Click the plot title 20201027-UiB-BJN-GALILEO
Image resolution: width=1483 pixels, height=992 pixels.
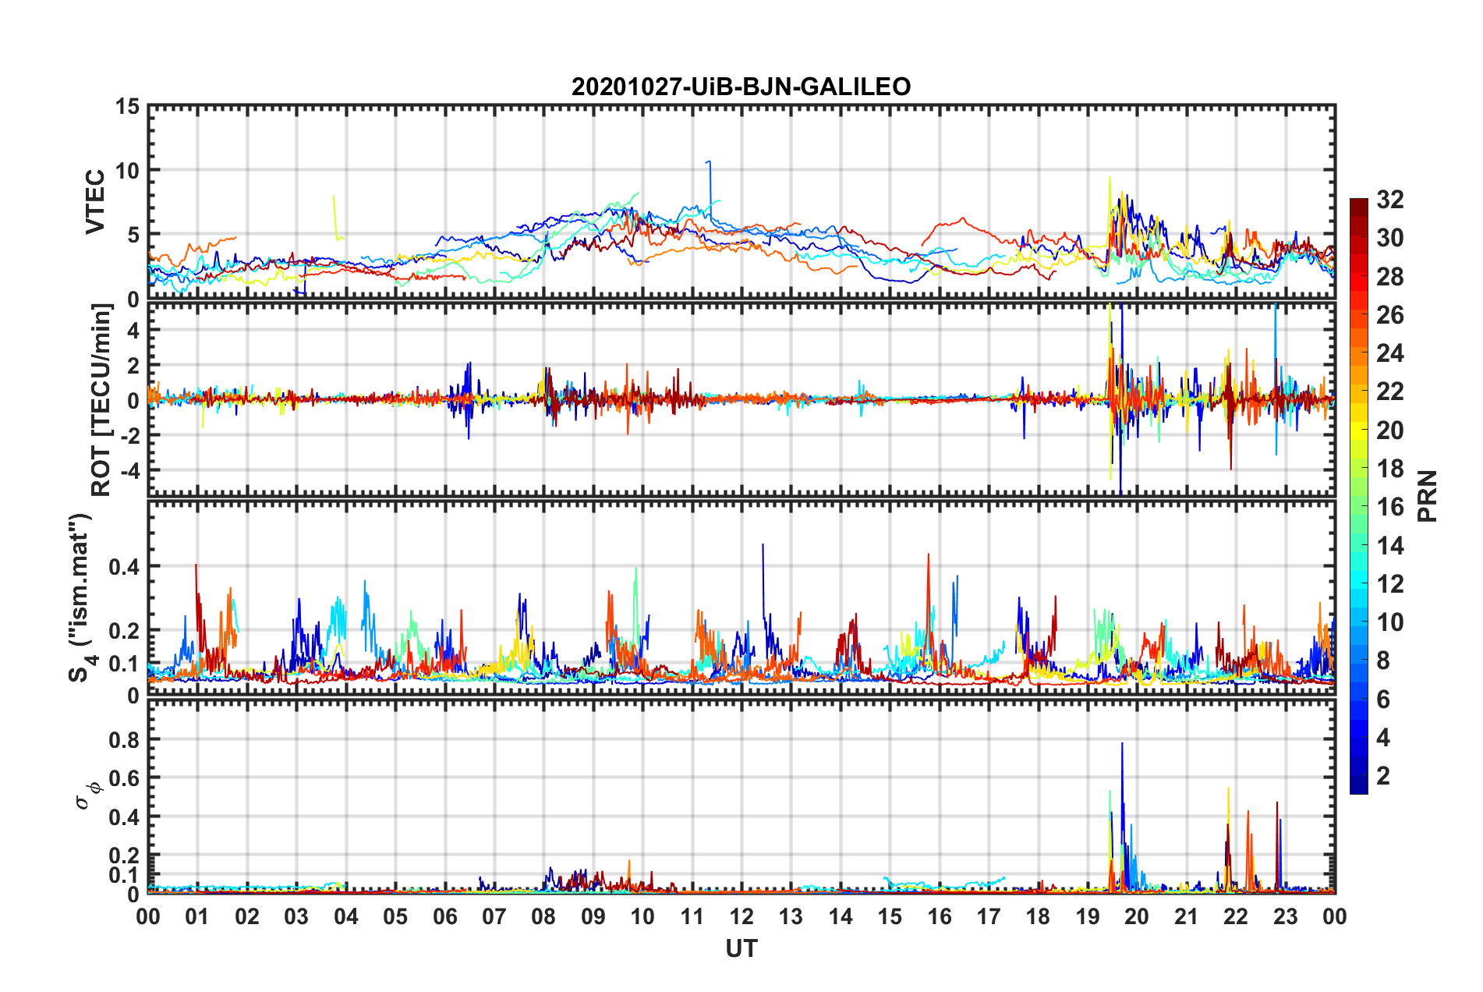741,87
